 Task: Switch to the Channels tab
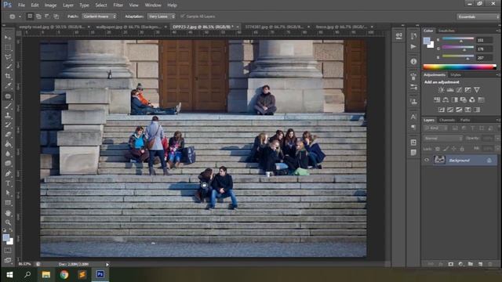click(447, 120)
